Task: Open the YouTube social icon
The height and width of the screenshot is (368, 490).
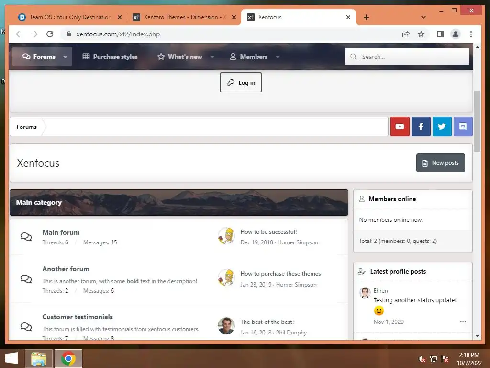Action: [x=400, y=126]
